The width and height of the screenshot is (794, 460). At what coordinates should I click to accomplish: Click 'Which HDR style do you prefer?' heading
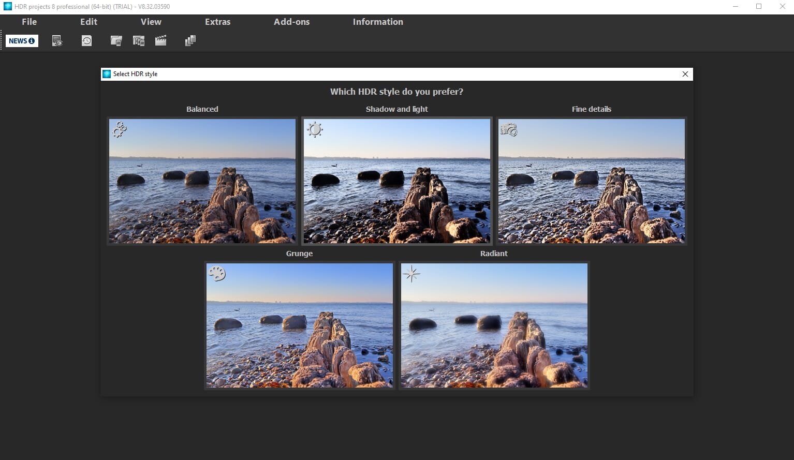point(396,92)
